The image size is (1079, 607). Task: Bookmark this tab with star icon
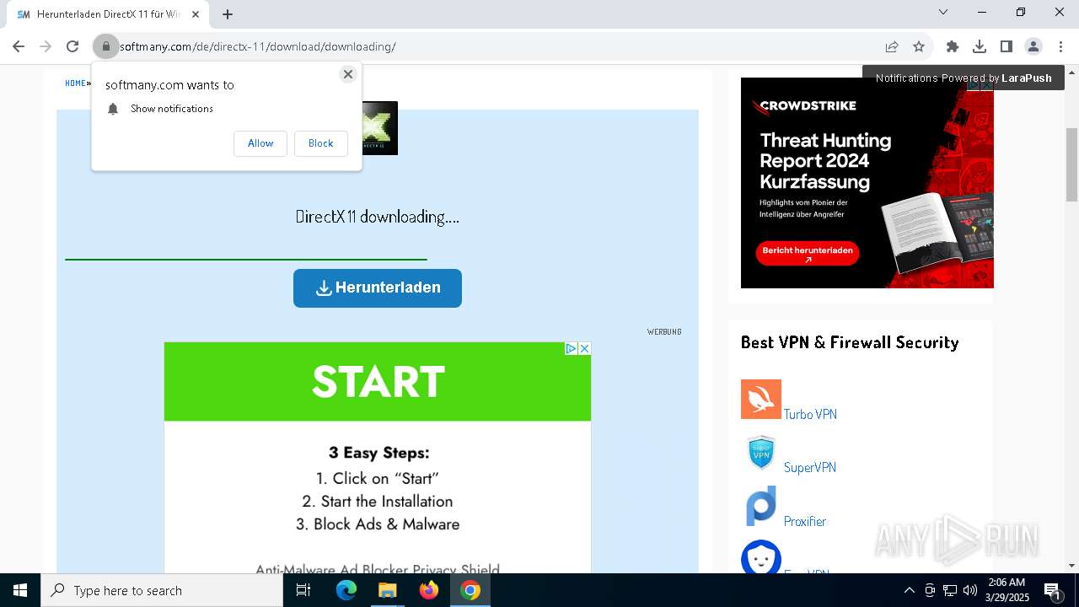coord(919,46)
